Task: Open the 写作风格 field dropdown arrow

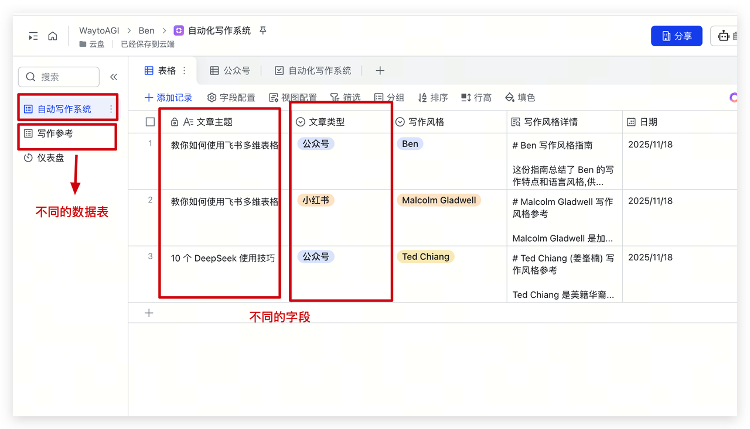Action: pos(400,122)
